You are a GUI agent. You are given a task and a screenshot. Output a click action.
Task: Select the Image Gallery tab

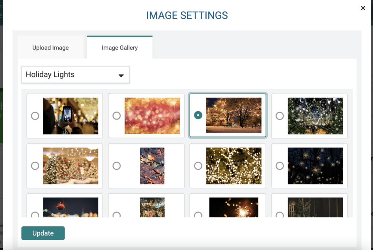point(119,48)
